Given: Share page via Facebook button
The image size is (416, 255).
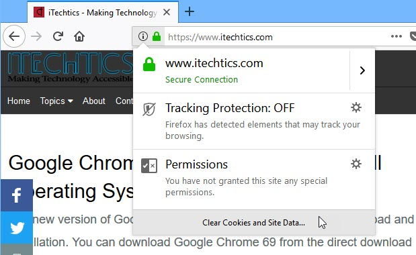Looking at the screenshot, I should [x=16, y=195].
